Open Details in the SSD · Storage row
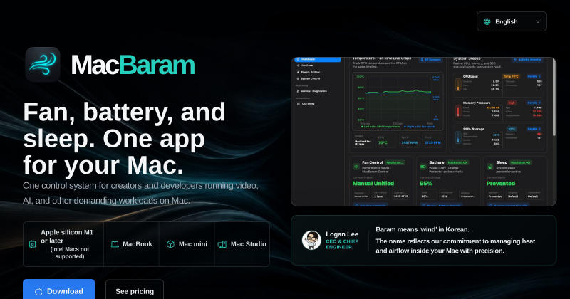Viewport: 570px width, 299px height. 534,129
